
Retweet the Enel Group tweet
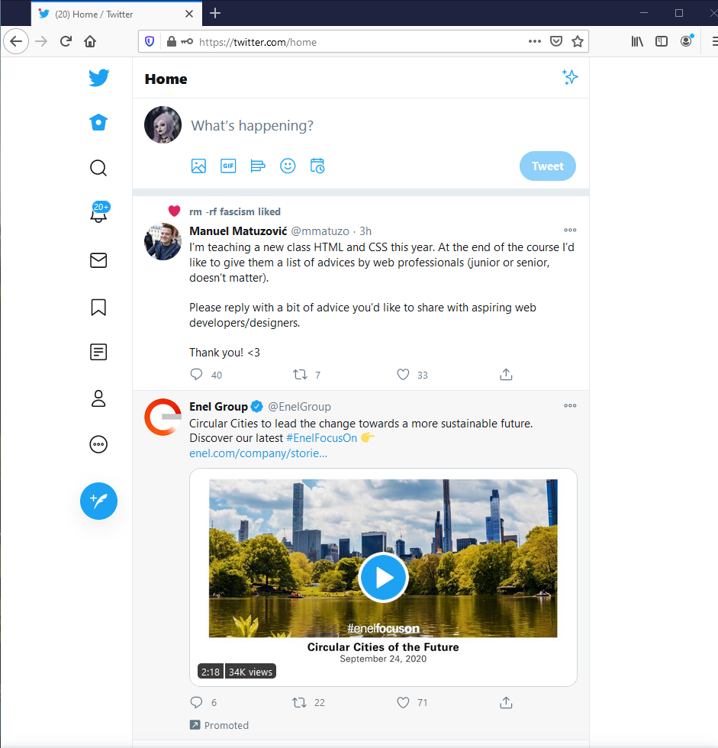pos(299,702)
